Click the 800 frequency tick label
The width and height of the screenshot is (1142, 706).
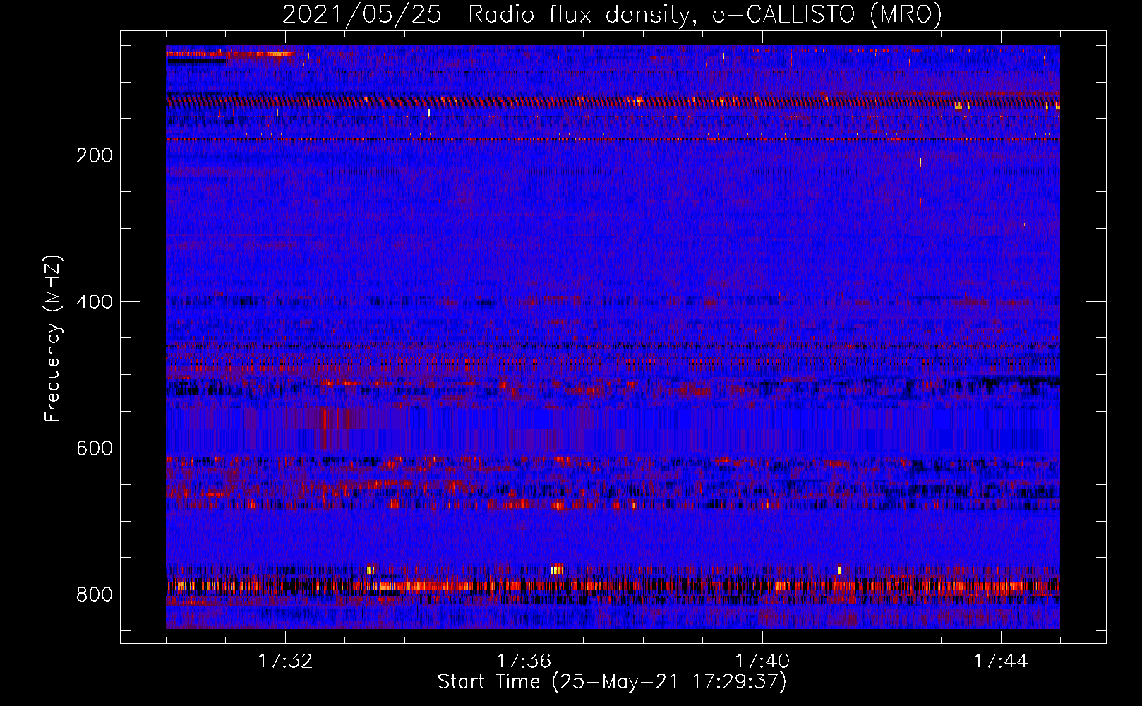pyautogui.click(x=95, y=594)
